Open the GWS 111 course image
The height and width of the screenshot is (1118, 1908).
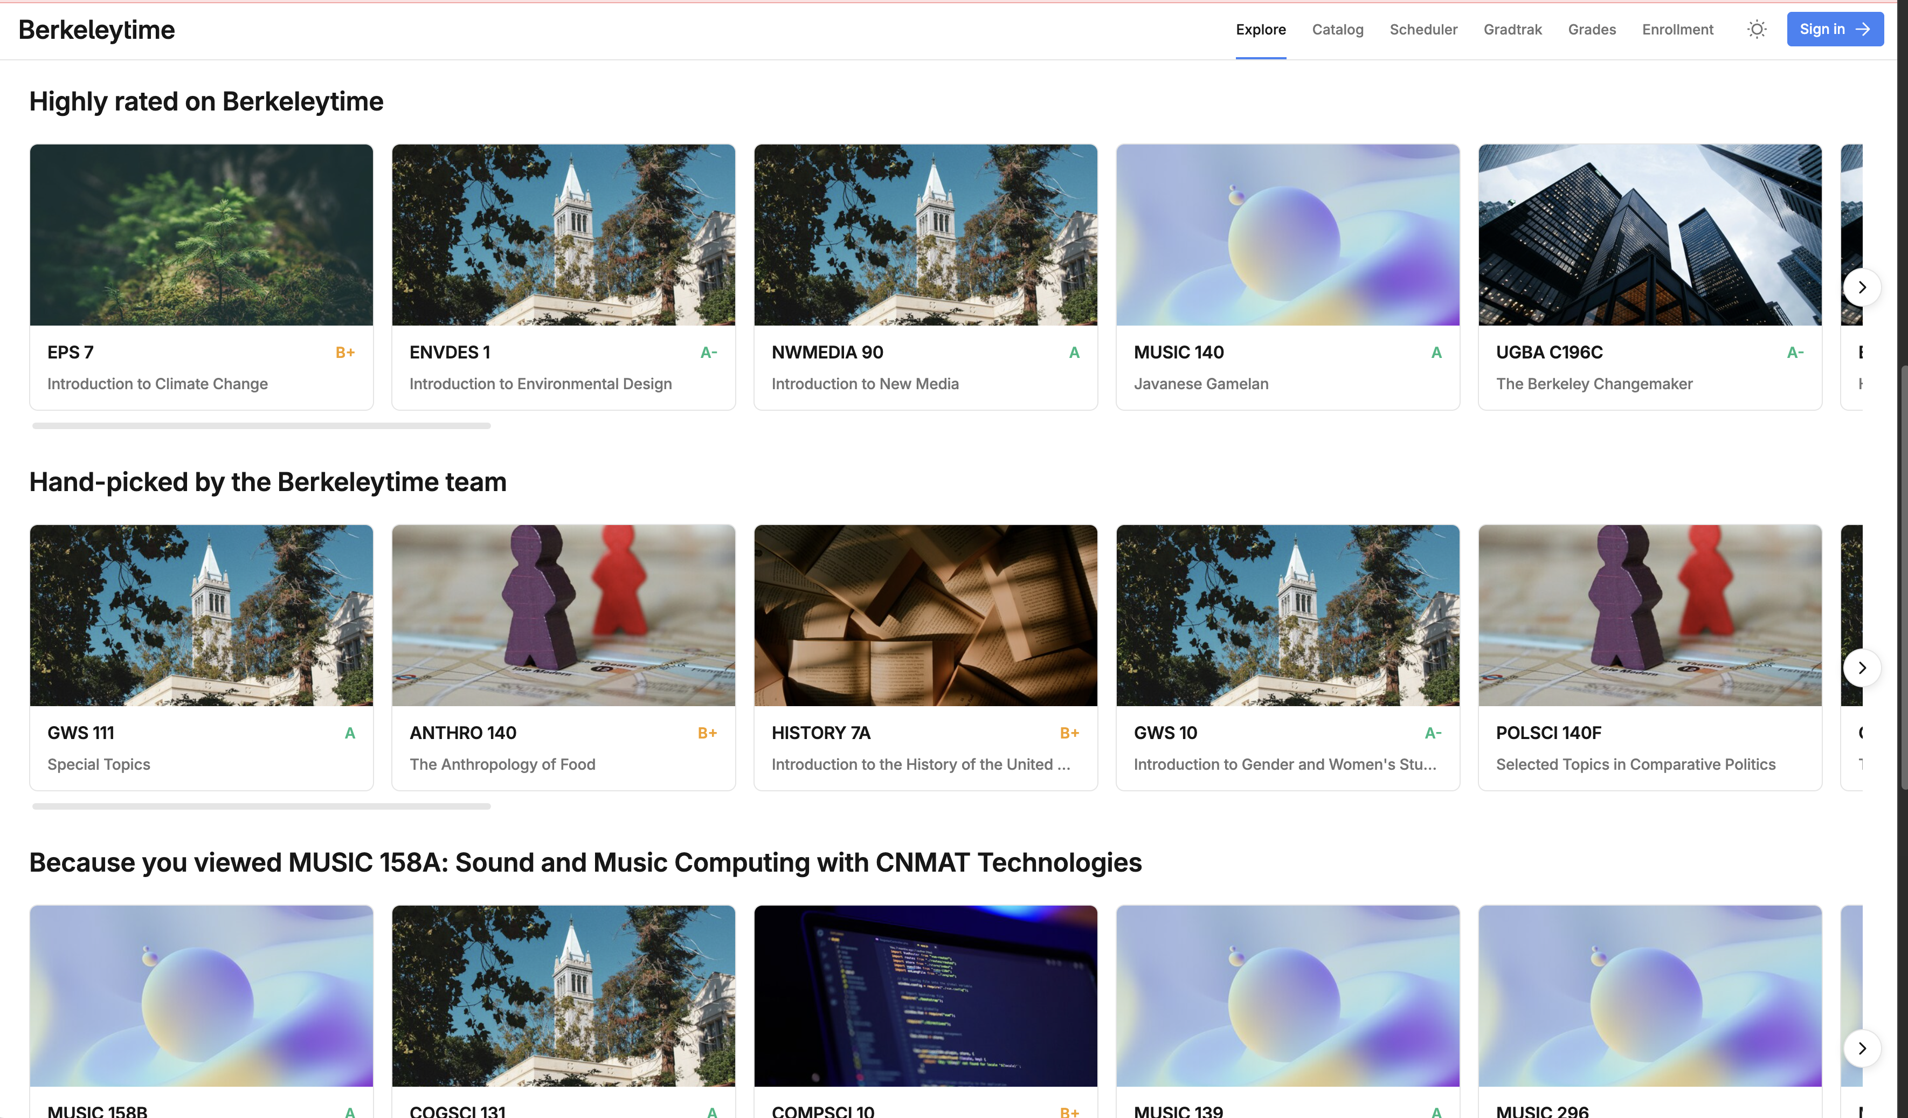coord(202,615)
